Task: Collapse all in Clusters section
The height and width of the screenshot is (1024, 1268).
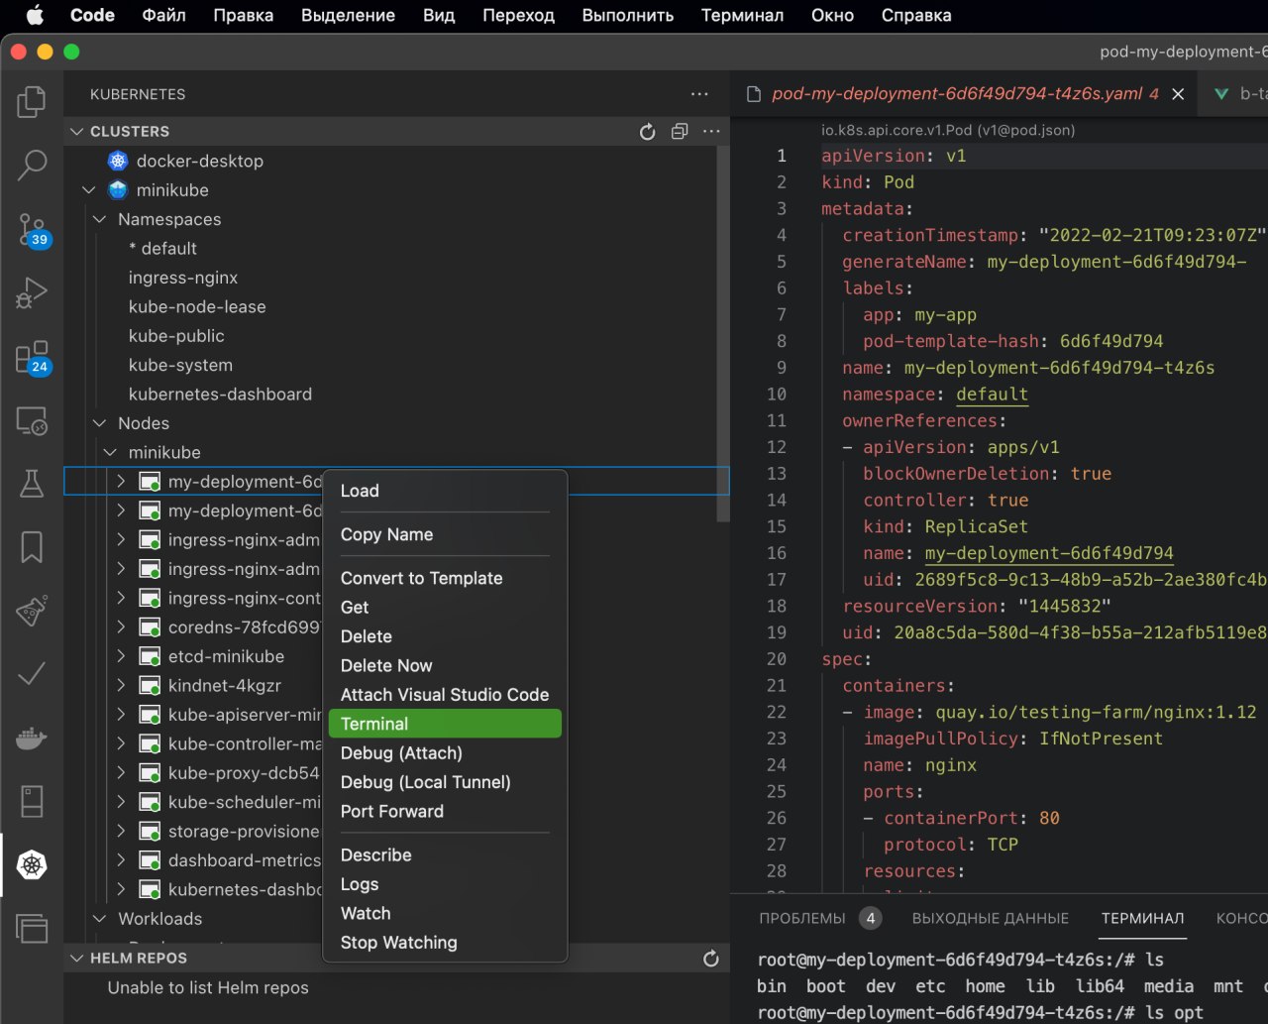Action: pos(680,132)
